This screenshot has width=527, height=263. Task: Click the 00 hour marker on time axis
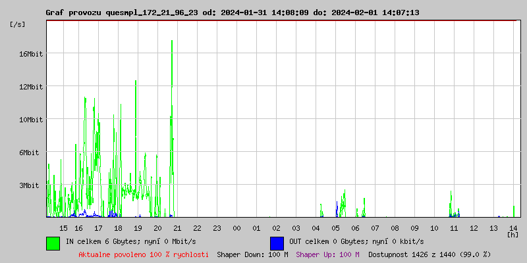click(x=236, y=227)
